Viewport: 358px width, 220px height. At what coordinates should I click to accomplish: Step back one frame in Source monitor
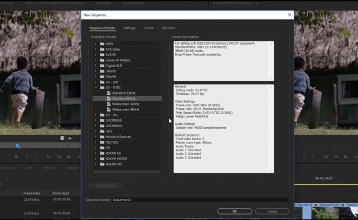(59, 157)
